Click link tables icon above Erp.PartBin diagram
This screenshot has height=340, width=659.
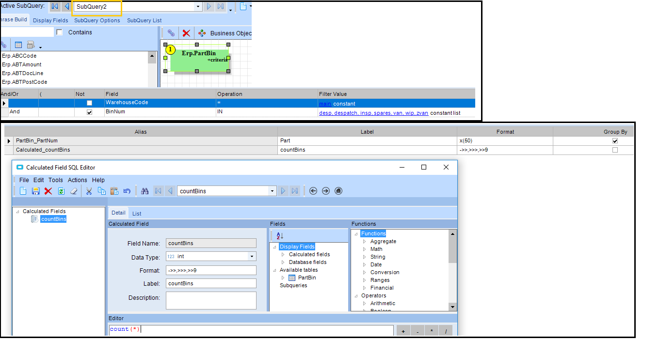pyautogui.click(x=171, y=33)
